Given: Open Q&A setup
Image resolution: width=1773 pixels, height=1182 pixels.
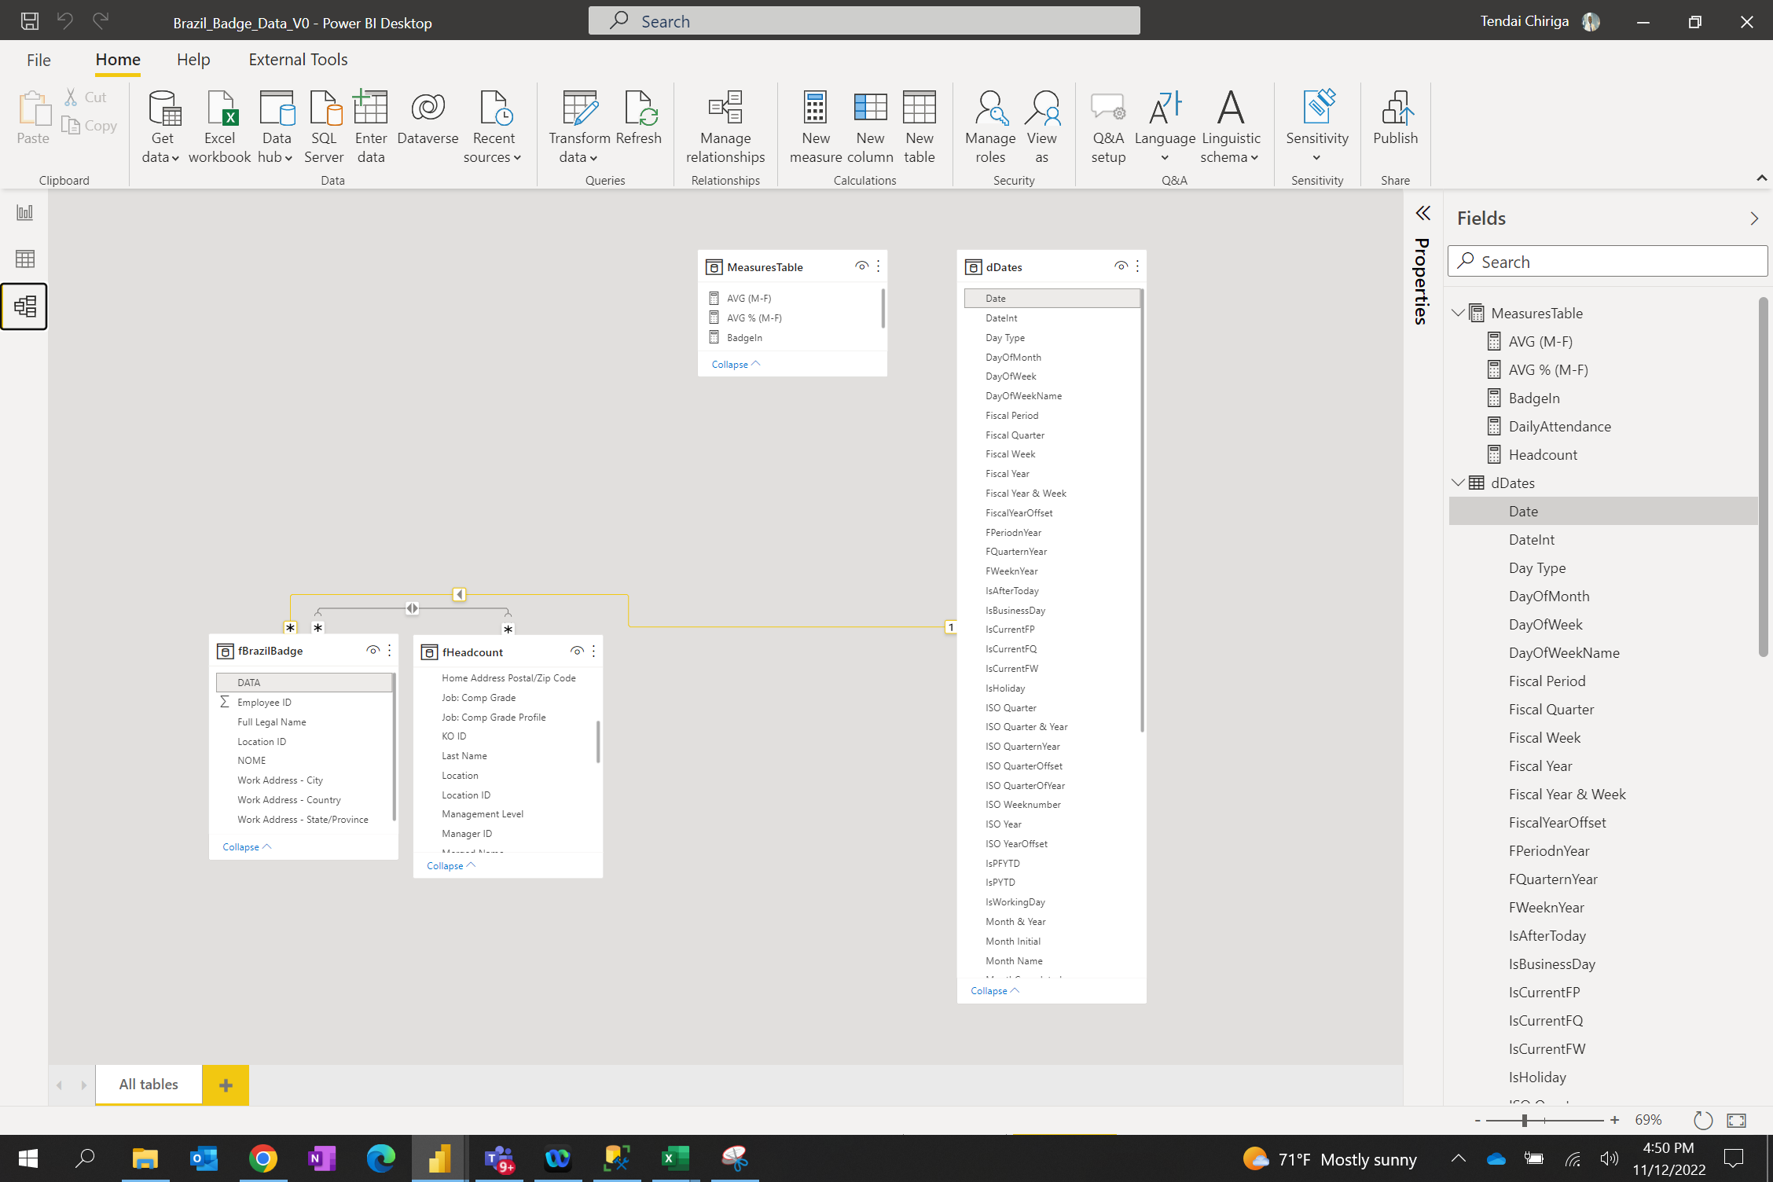Looking at the screenshot, I should (x=1108, y=127).
